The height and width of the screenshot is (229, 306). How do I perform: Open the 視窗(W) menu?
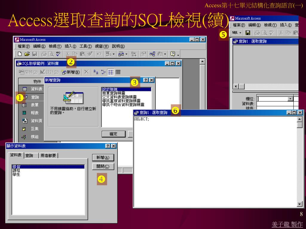(102, 46)
